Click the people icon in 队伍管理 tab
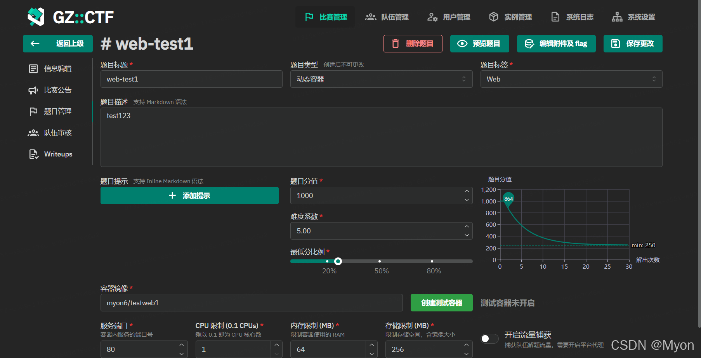 [x=371, y=17]
